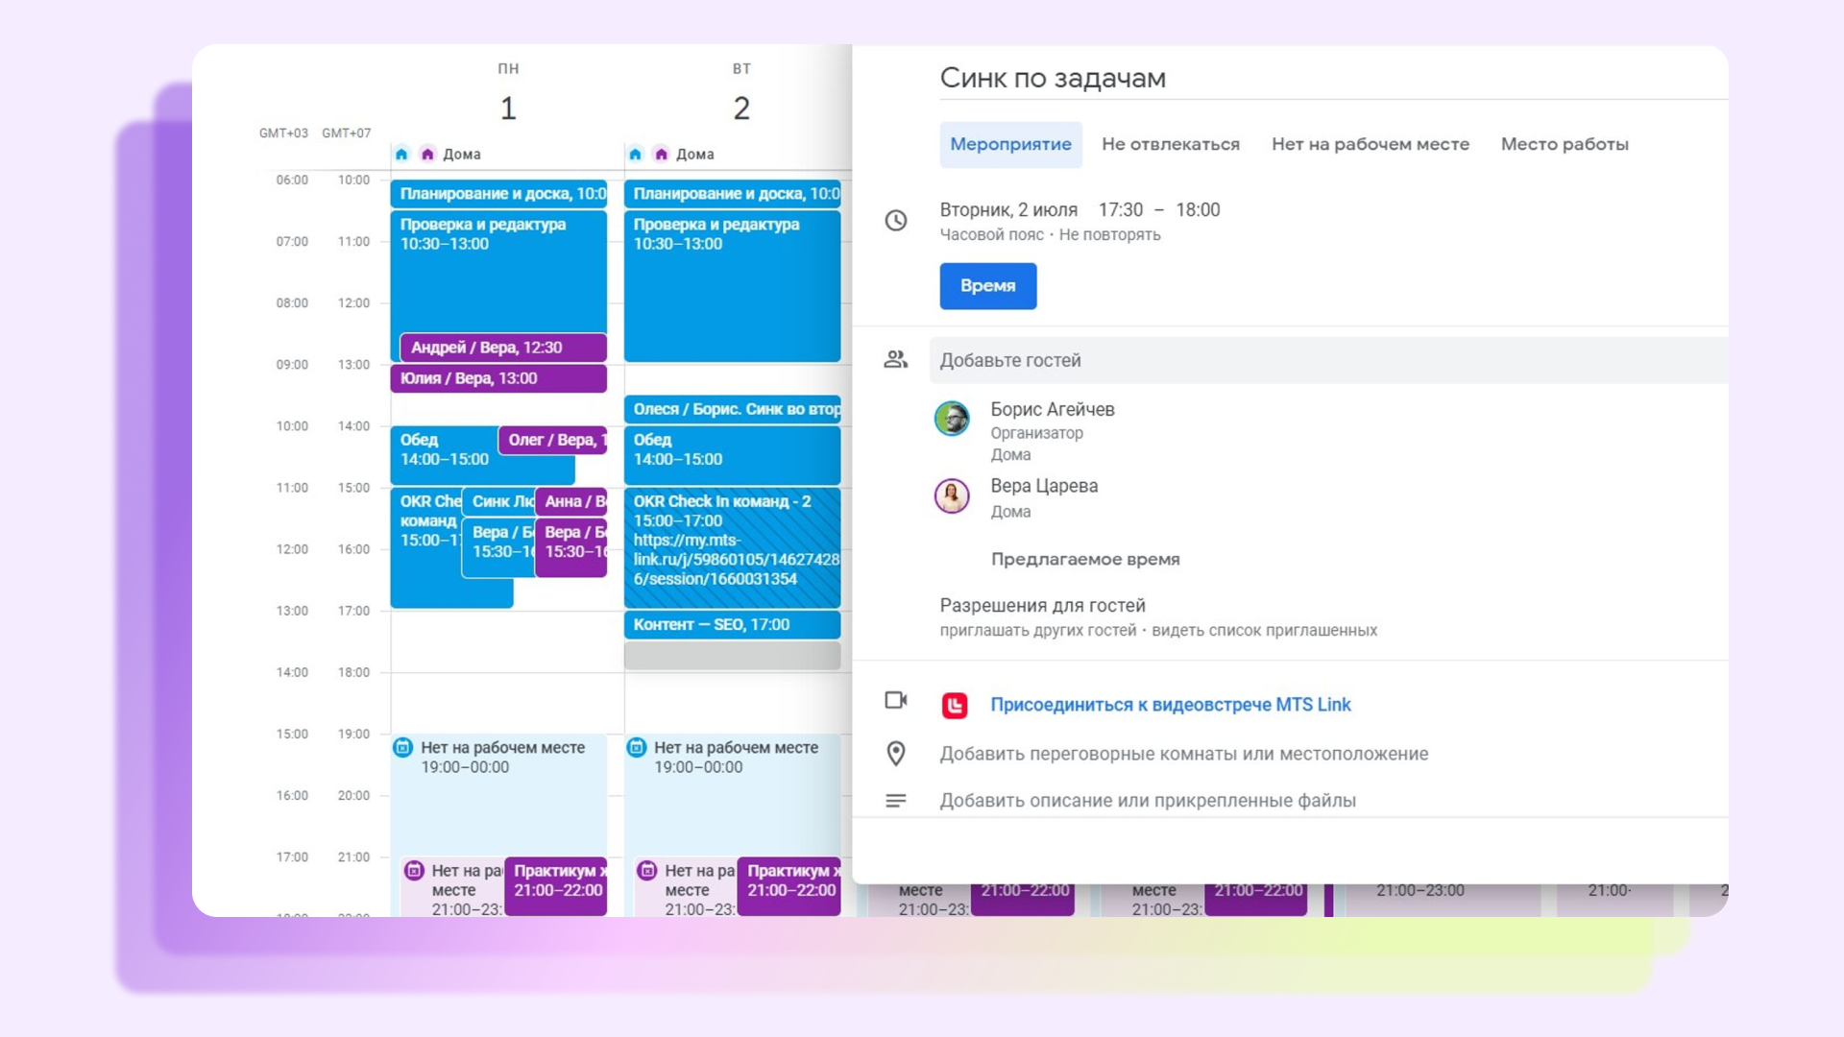Open OKR Check In команд - 2 event

point(732,547)
